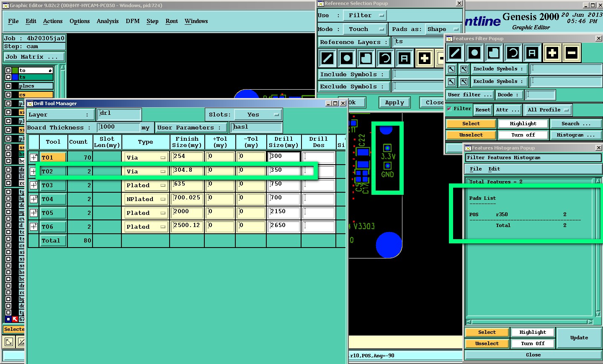Toggle arc features in Features Filter Popup

click(x=513, y=53)
